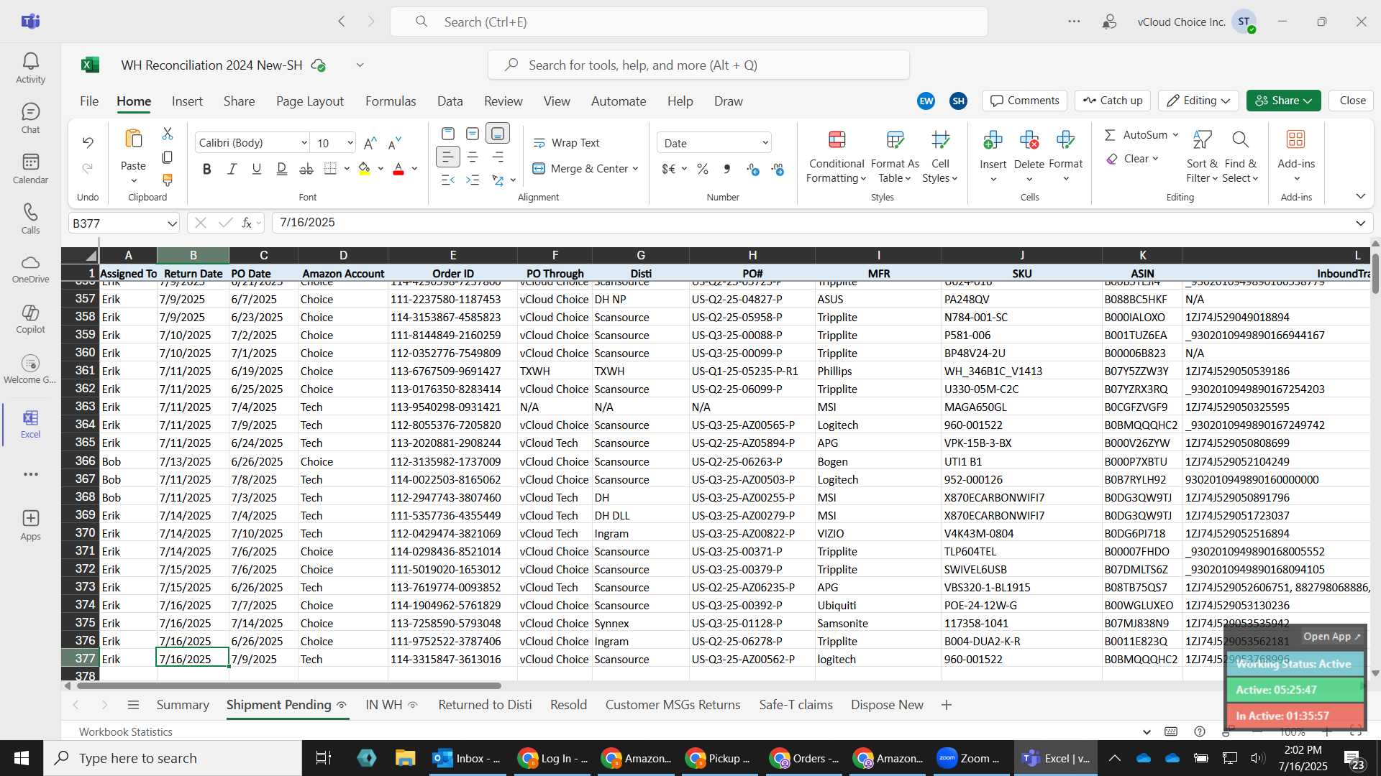1381x776 pixels.
Task: Toggle Italic formatting
Action: coord(232,169)
